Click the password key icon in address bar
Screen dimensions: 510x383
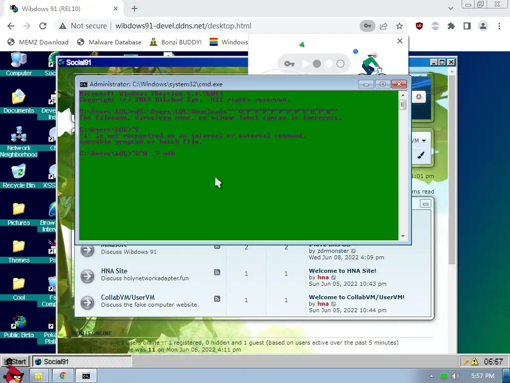click(x=367, y=26)
